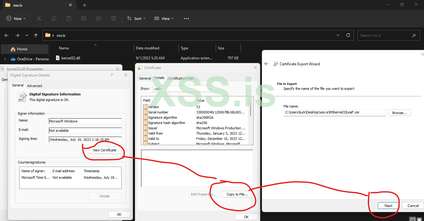The image size is (424, 221).
Task: Open the See more ellipsis menu
Action: coord(186,19)
